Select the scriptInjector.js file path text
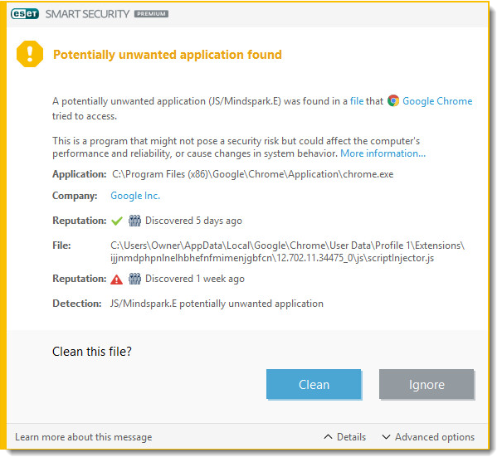This screenshot has width=502, height=462. click(287, 251)
